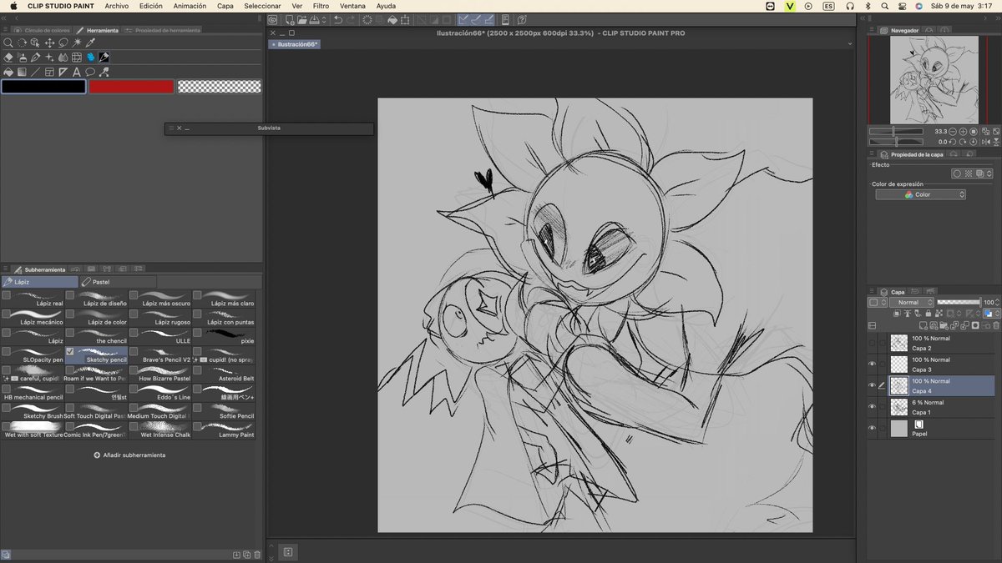1002x563 pixels.
Task: Click the Clip Studio support help icon
Action: coord(522,20)
